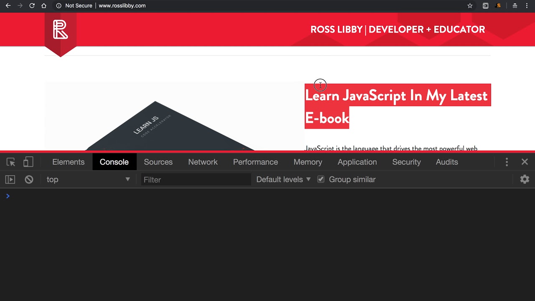This screenshot has height=301, width=535.
Task: Open the Sources tab
Action: (x=158, y=162)
